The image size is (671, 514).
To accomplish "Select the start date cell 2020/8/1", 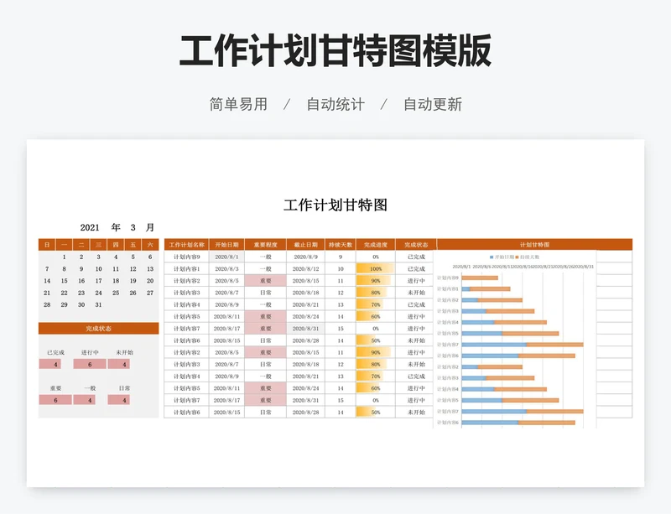I will (x=226, y=257).
